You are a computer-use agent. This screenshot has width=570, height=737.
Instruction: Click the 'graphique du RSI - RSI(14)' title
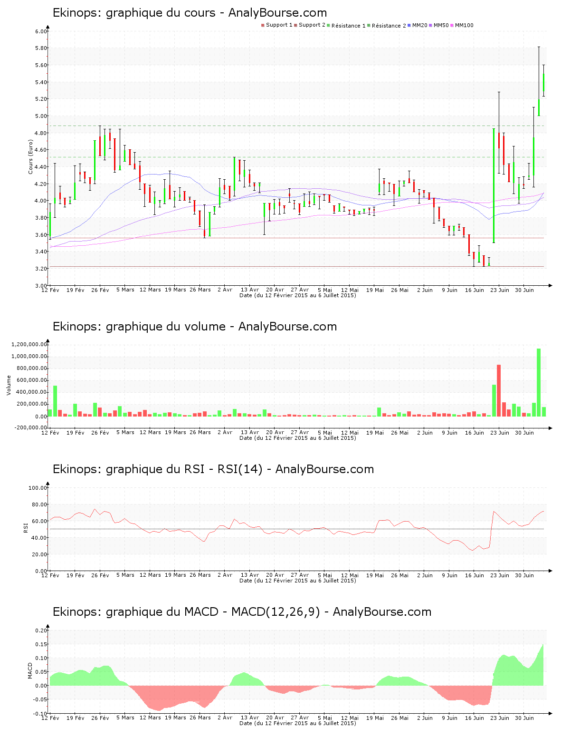click(184, 469)
